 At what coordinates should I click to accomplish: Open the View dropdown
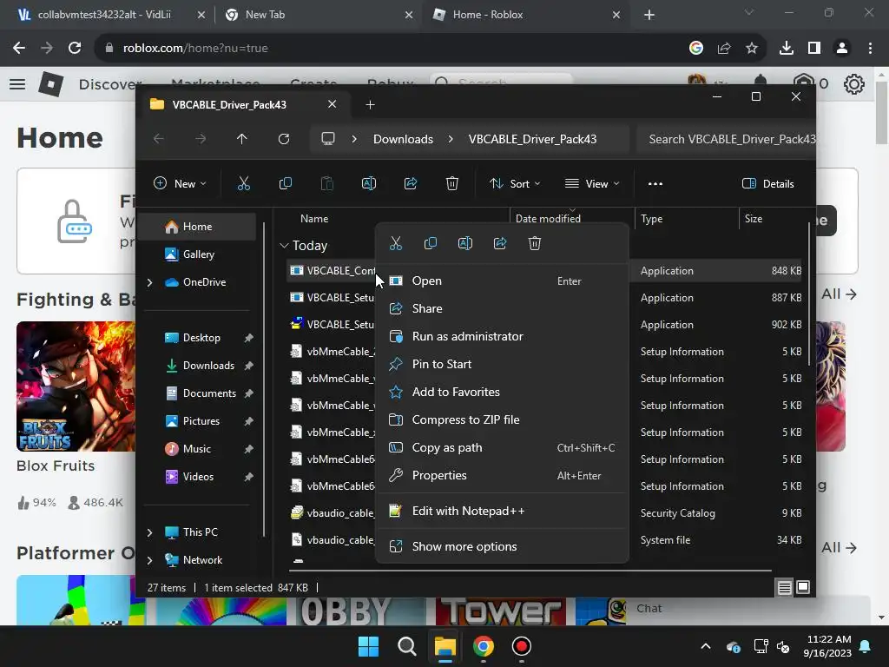(592, 183)
